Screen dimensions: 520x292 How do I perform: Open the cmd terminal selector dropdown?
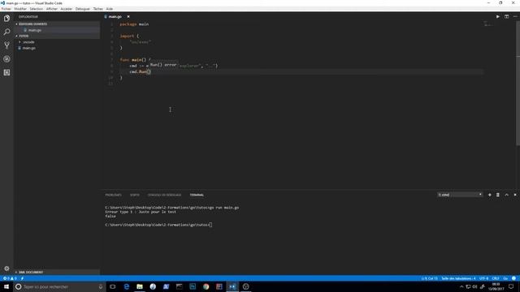tap(460, 195)
